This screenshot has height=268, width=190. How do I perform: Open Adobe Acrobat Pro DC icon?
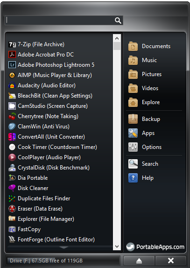pyautogui.click(x=12, y=55)
